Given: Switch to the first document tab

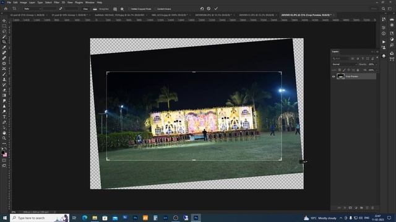Looking at the screenshot, I should click(27, 15).
